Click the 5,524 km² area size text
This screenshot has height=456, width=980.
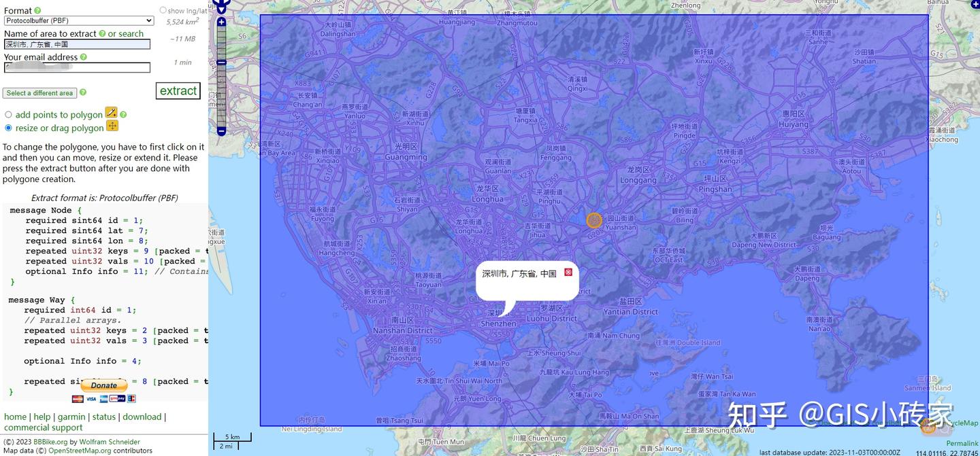[x=182, y=22]
